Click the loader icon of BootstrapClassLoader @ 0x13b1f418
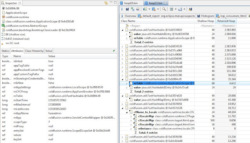This screenshot has height=143, width=250. [x=4, y=30]
